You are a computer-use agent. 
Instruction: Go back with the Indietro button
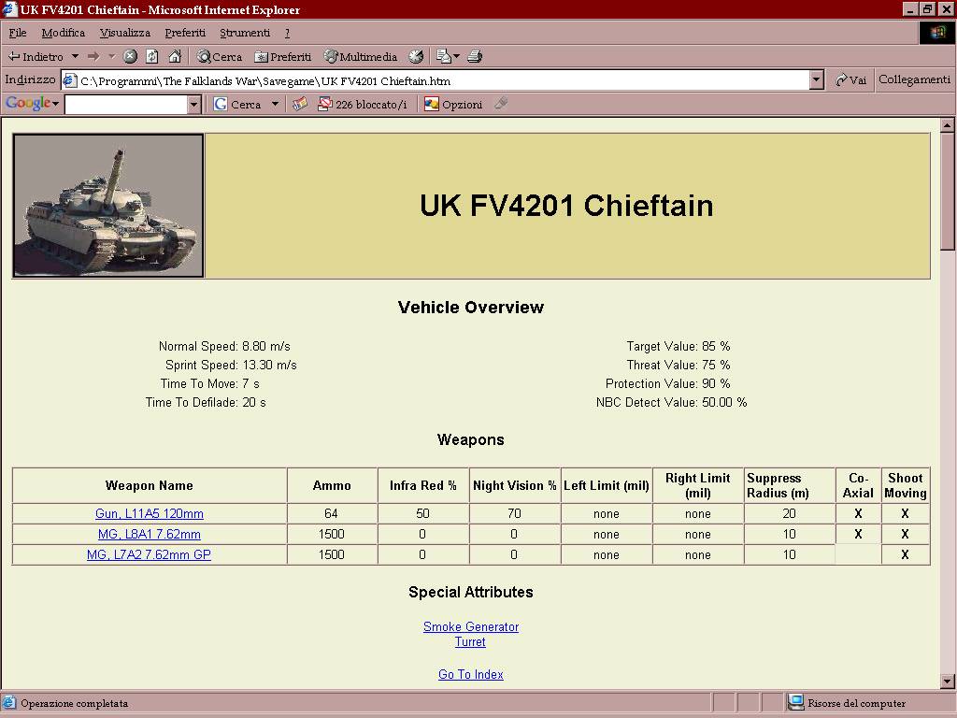point(36,57)
